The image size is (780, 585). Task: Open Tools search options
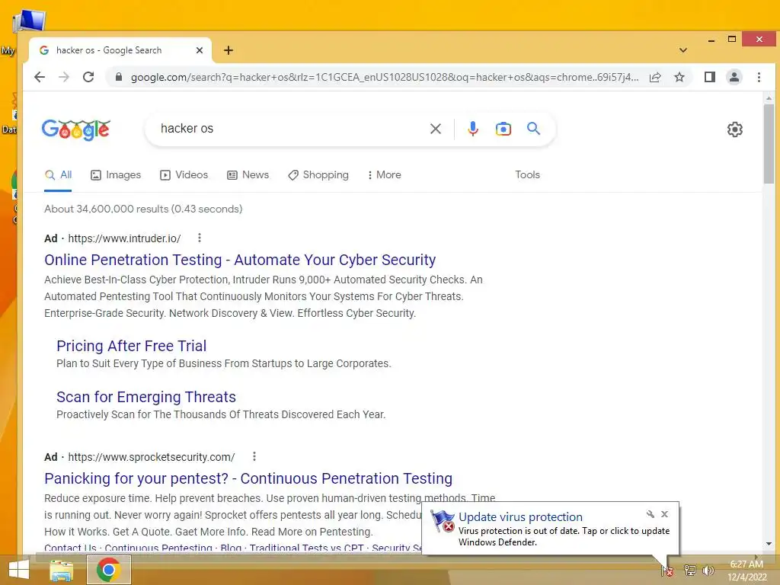(x=527, y=174)
